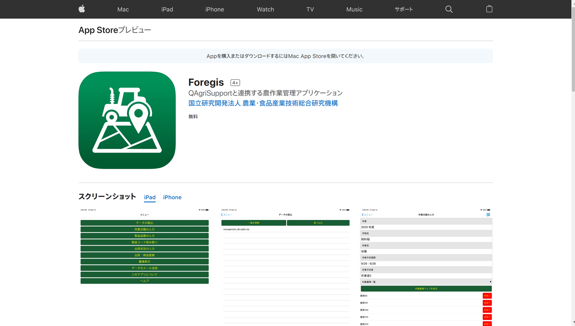Image resolution: width=575 pixels, height=326 pixels.
Task: Click the App Store heading link
Action: pyautogui.click(x=98, y=30)
